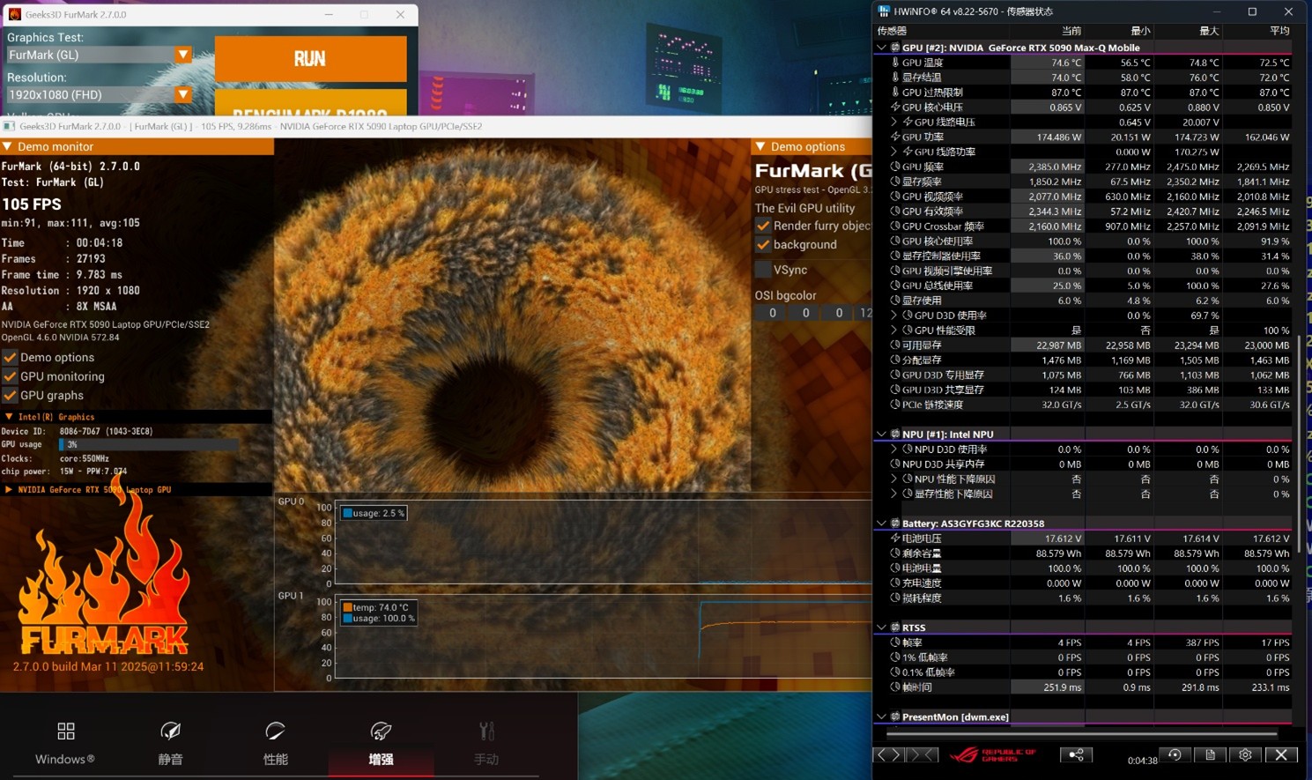Click 电池电压 lightning sensor icon
The image size is (1312, 780).
pos(895,539)
